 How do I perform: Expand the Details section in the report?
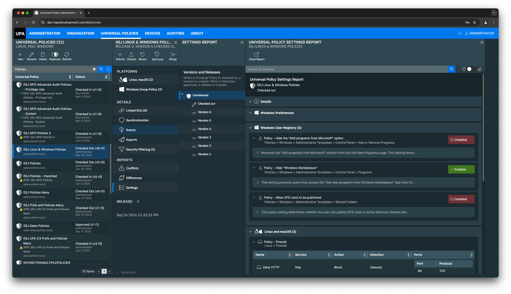(x=250, y=101)
